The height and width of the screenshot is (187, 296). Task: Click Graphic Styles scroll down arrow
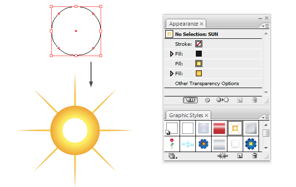click(266, 148)
